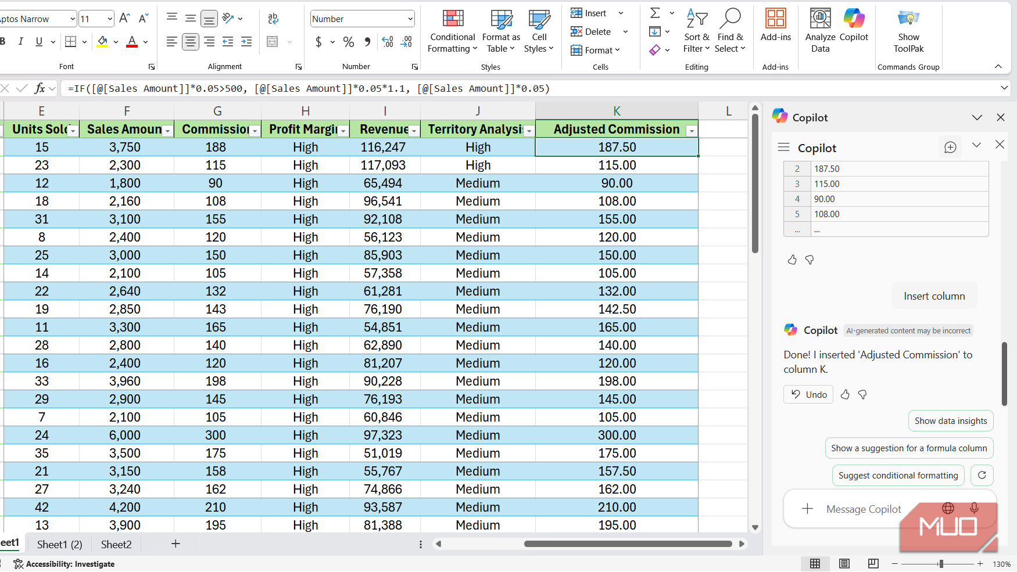Click Show ToolPak button

point(908,31)
